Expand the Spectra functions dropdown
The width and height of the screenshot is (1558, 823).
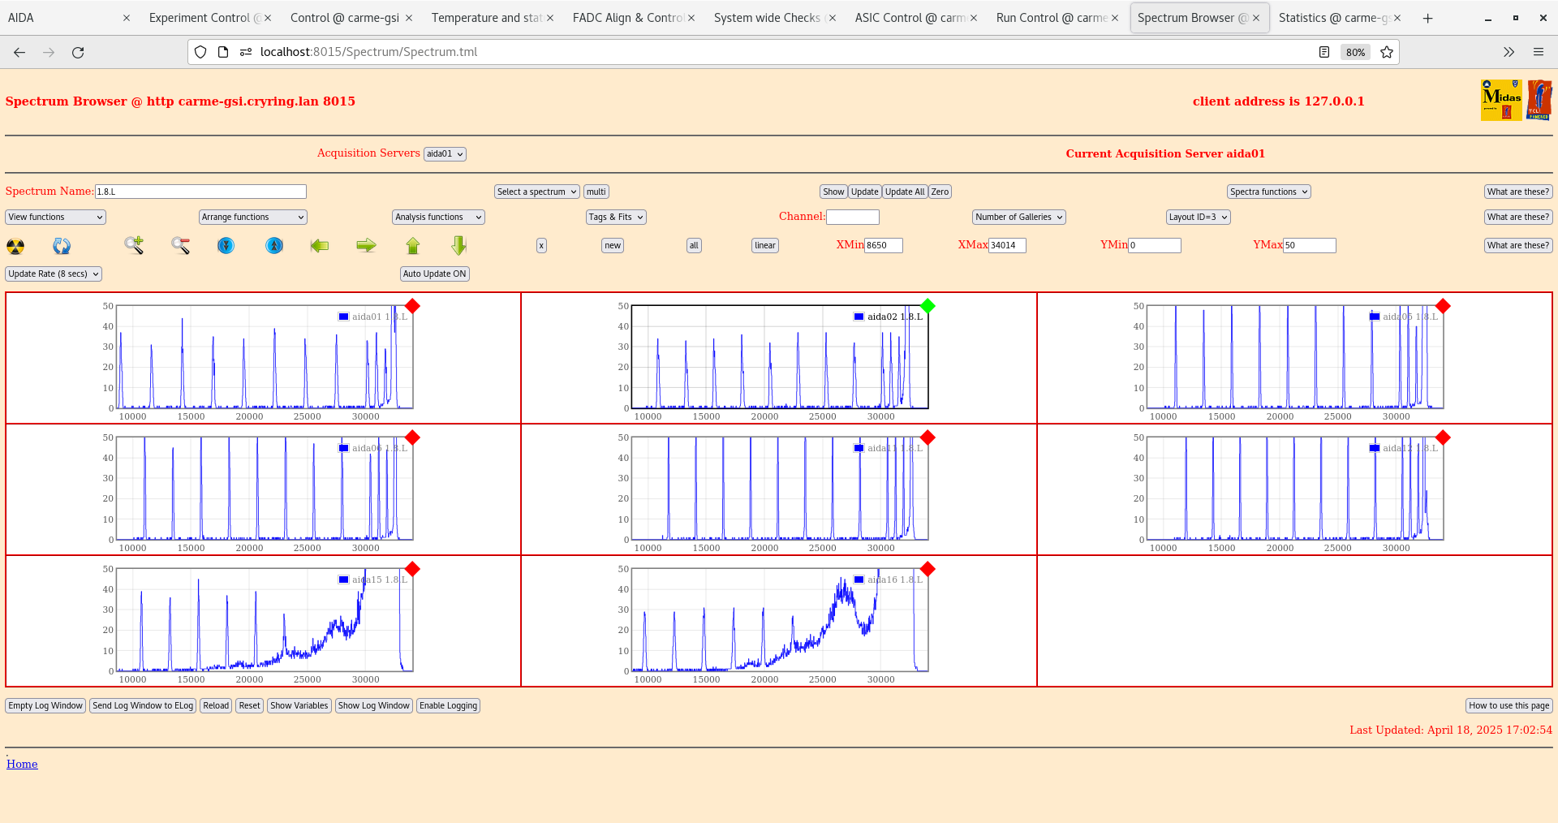pos(1268,192)
